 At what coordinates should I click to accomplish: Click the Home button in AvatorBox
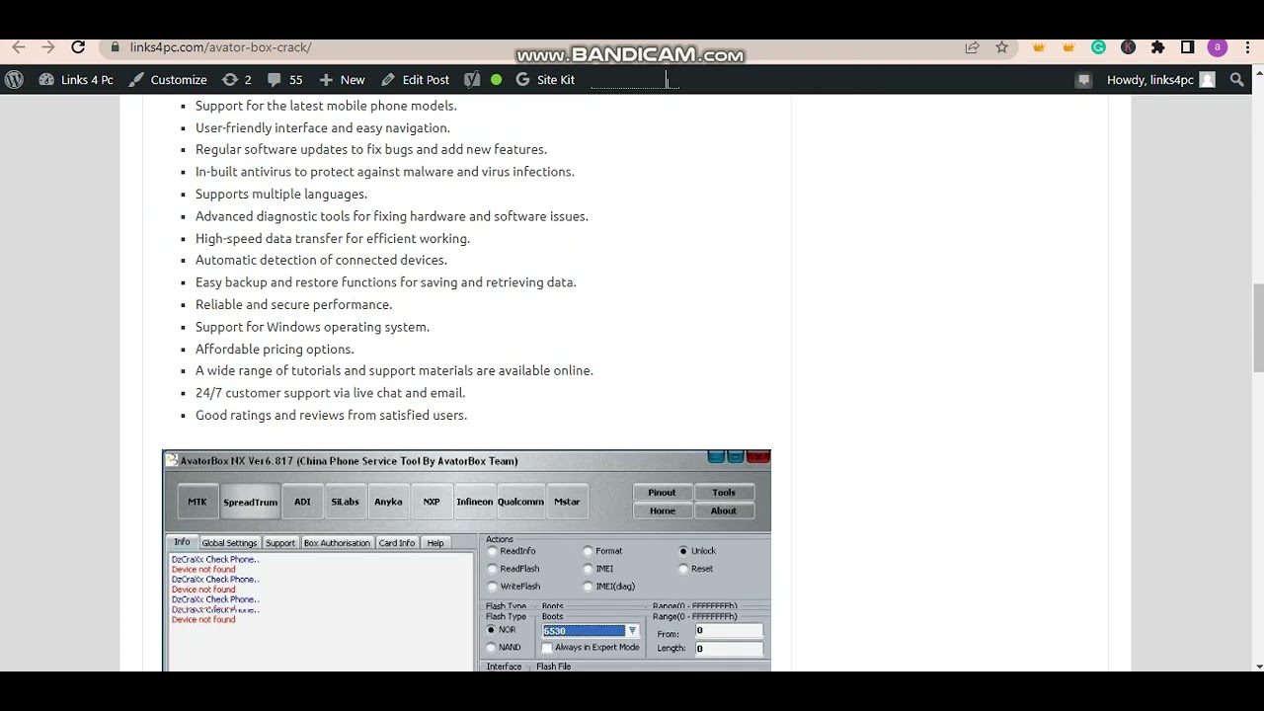pos(663,511)
